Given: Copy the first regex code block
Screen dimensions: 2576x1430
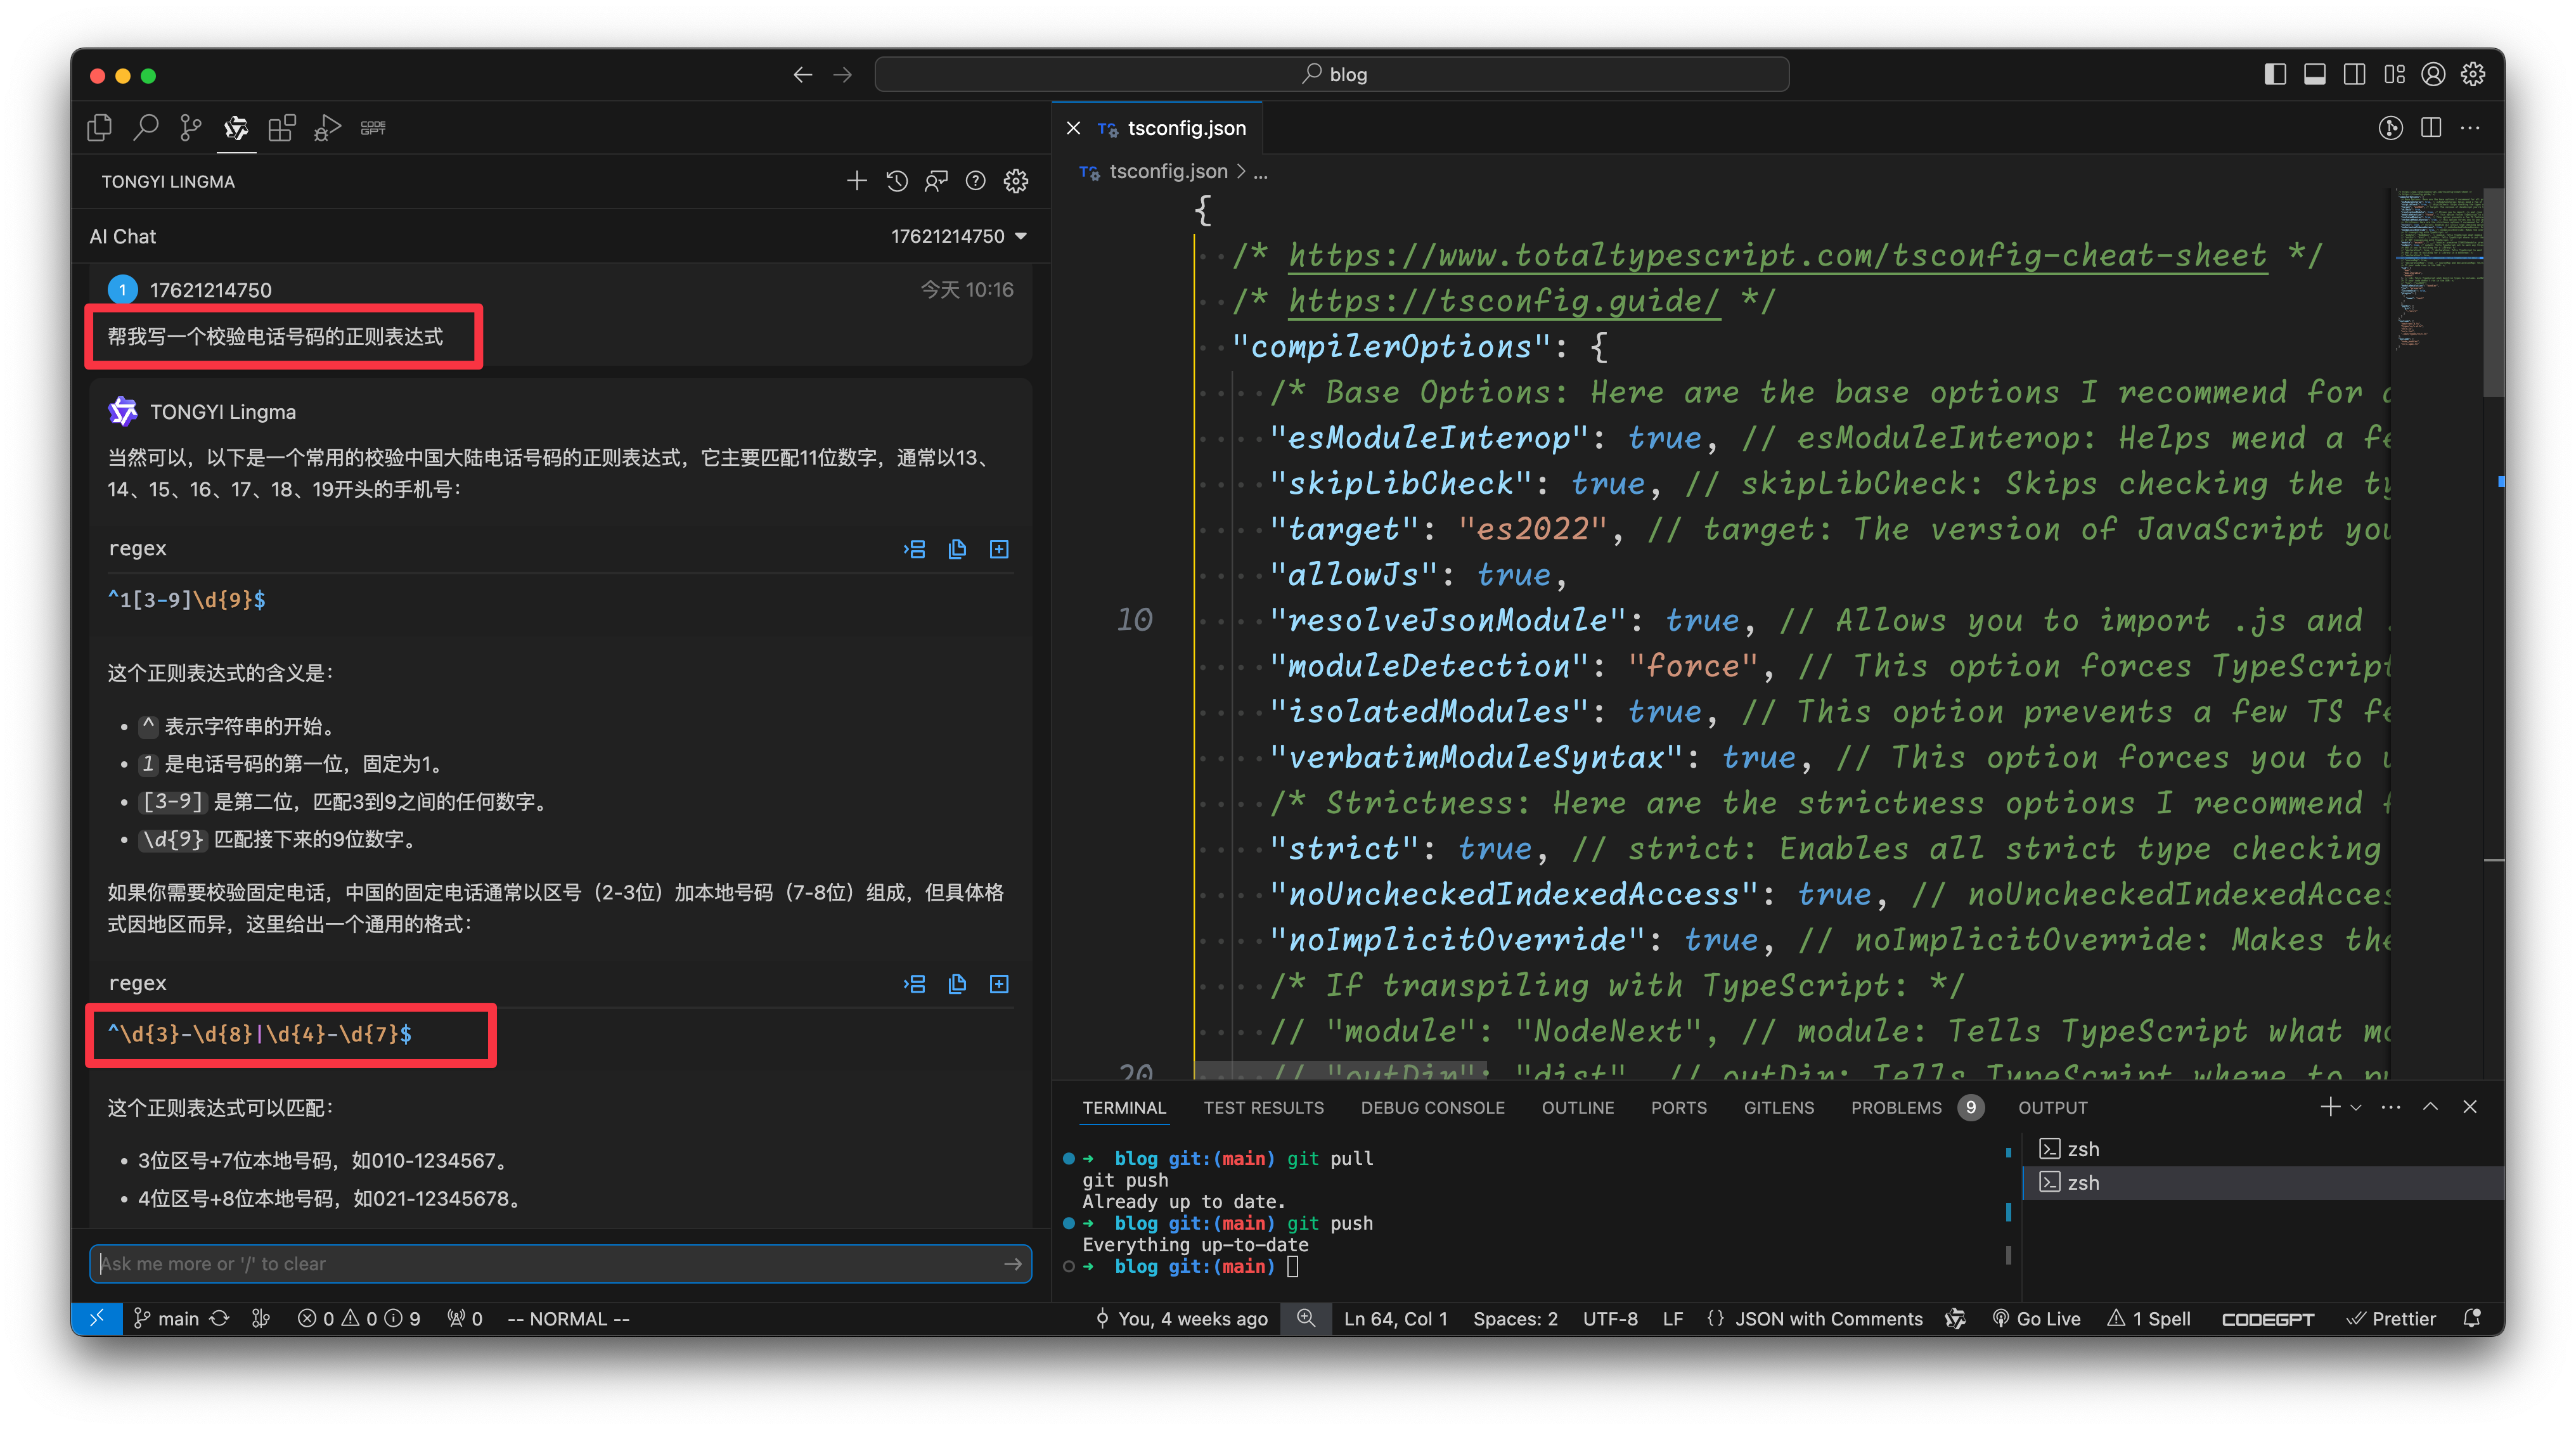Looking at the screenshot, I should click(957, 549).
